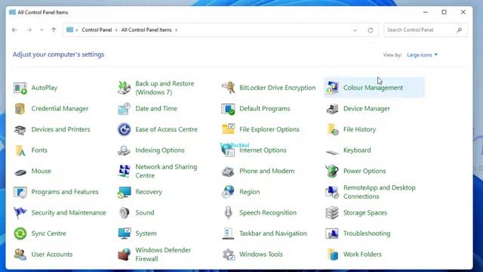Open Windows Defender Firewall icon
483x272 pixels.
124,255
